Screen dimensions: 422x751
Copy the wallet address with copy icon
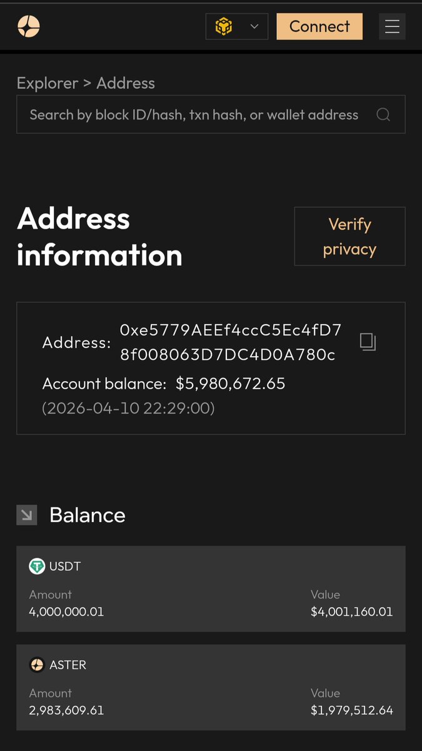(x=368, y=342)
